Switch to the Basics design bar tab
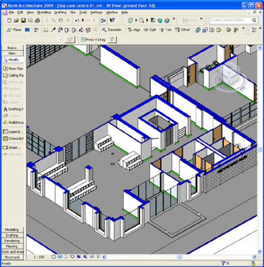This screenshot has width=264, height=267. click(x=12, y=48)
